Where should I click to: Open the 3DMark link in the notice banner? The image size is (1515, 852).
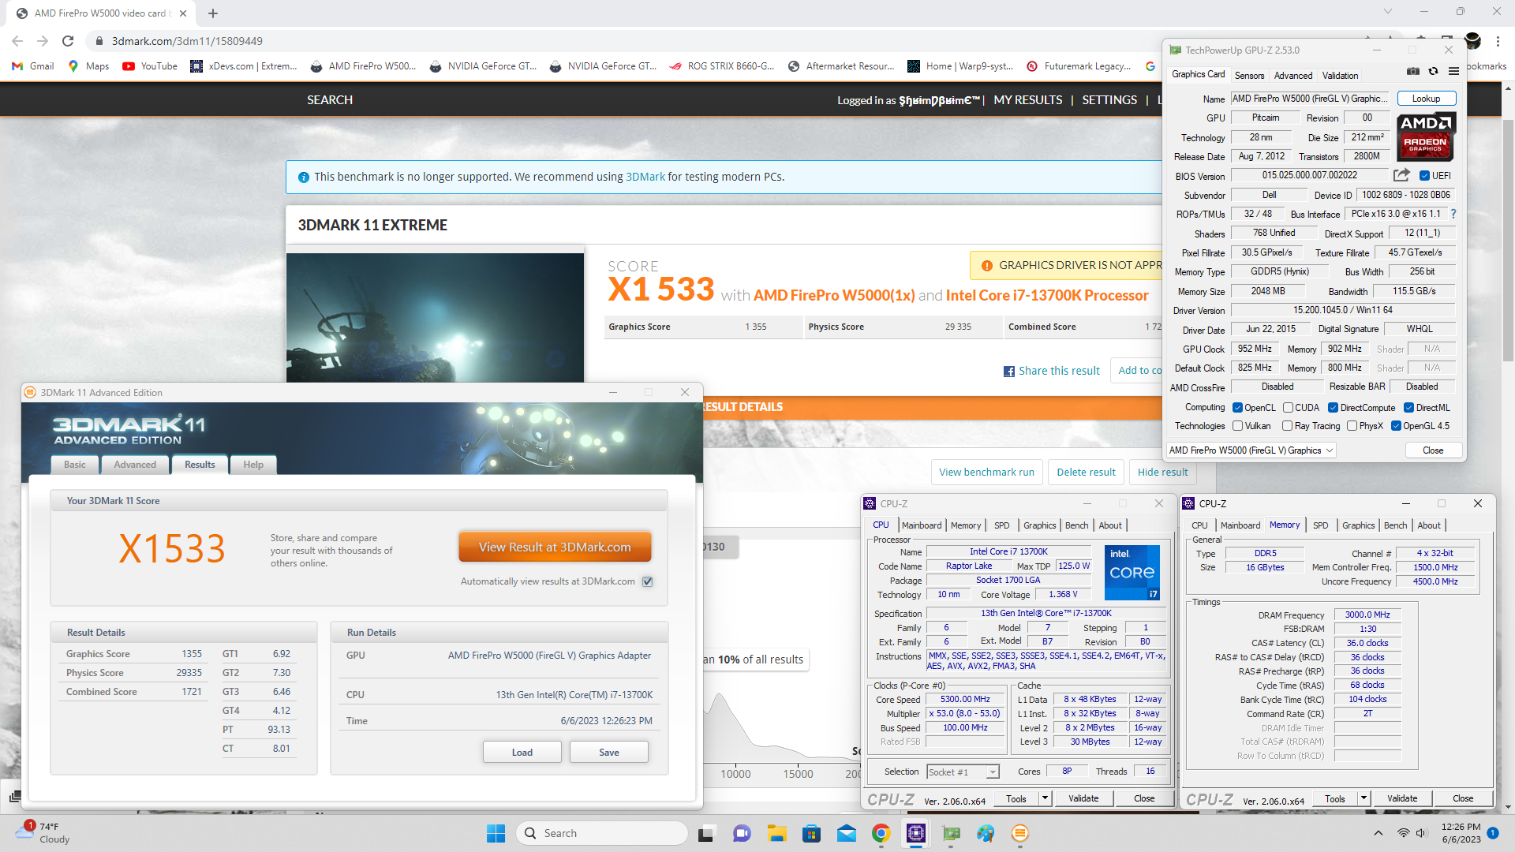tap(645, 177)
